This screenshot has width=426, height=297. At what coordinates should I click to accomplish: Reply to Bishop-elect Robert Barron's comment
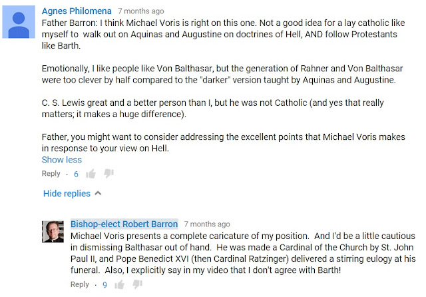click(80, 284)
